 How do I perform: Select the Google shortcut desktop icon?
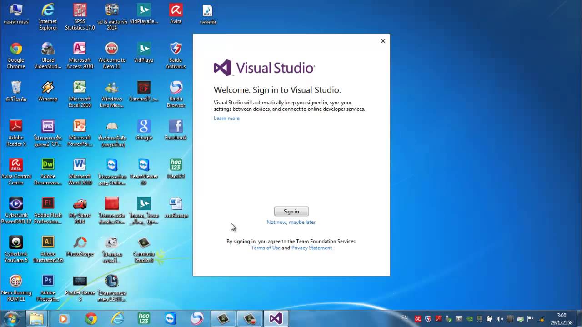point(144,130)
